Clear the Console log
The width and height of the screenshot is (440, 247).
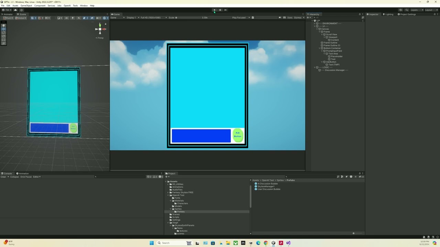[3, 177]
